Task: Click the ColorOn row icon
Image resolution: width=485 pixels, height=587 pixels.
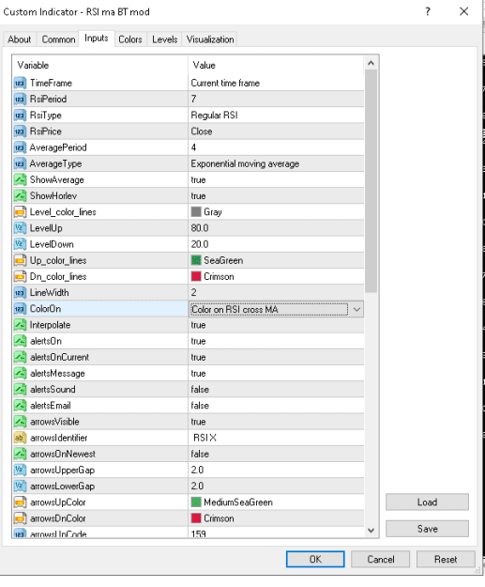Action: pyautogui.click(x=21, y=309)
